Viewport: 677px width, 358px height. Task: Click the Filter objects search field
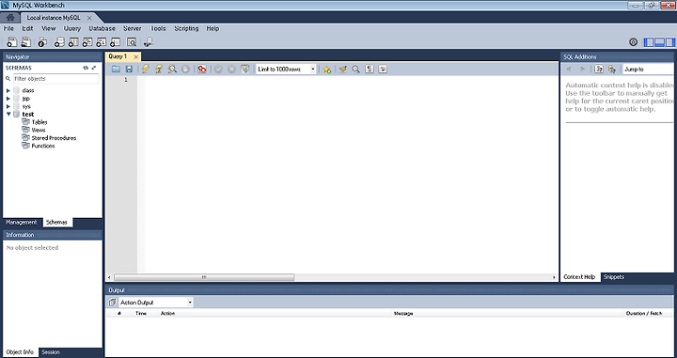pos(55,79)
